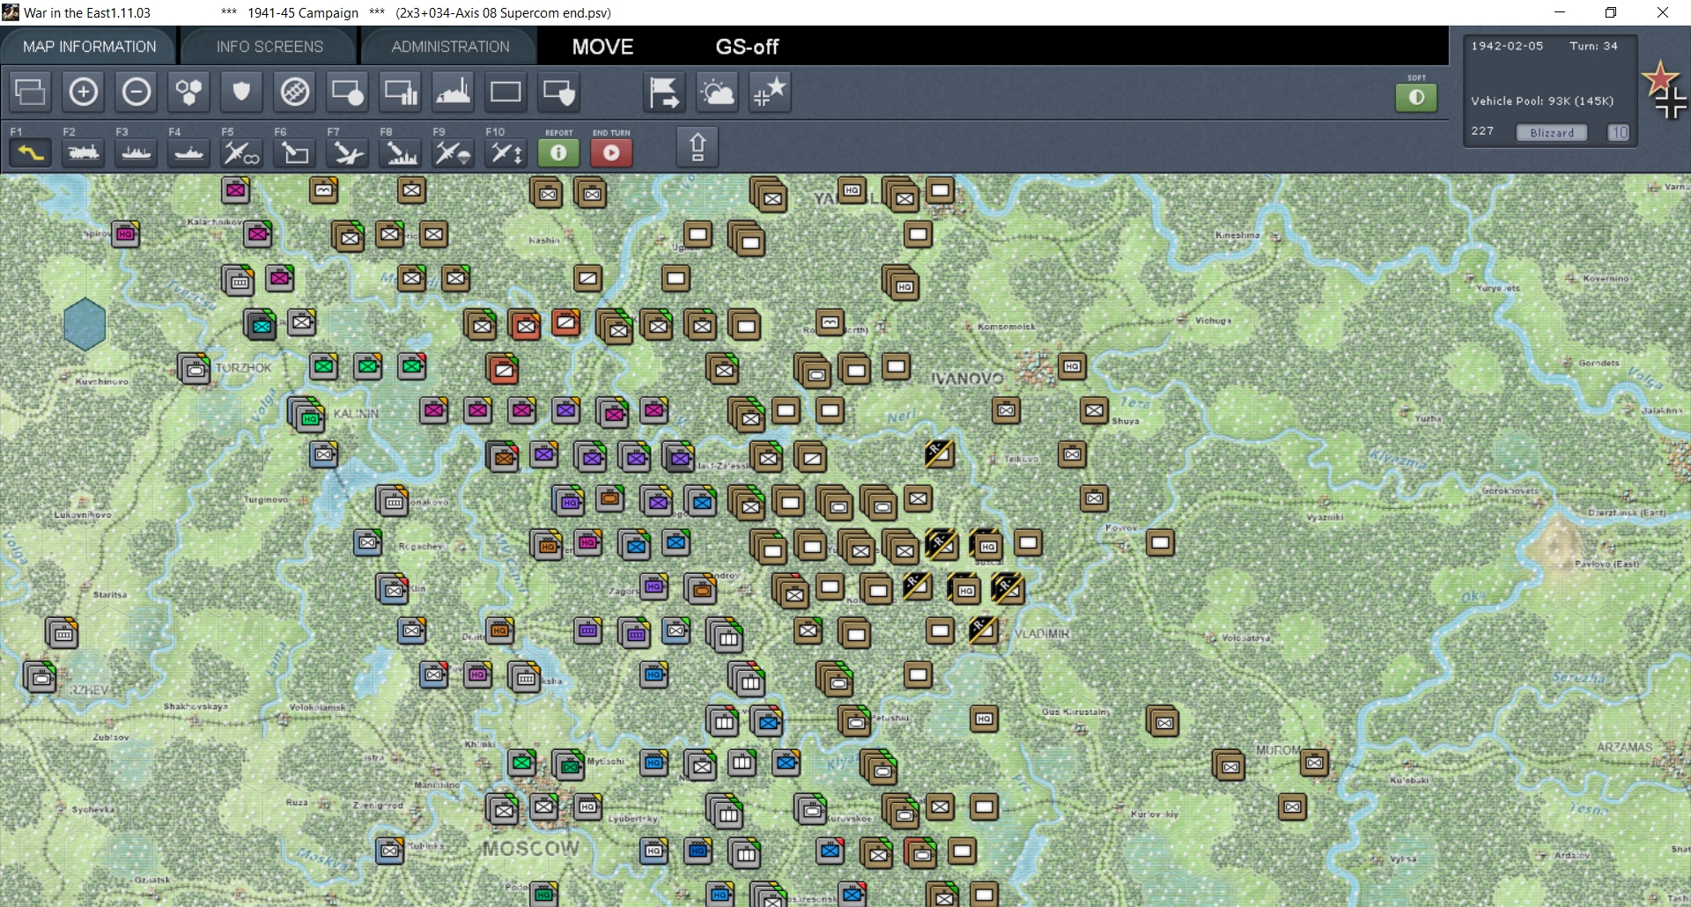Toggle factory locations overlay

pyautogui.click(x=454, y=92)
